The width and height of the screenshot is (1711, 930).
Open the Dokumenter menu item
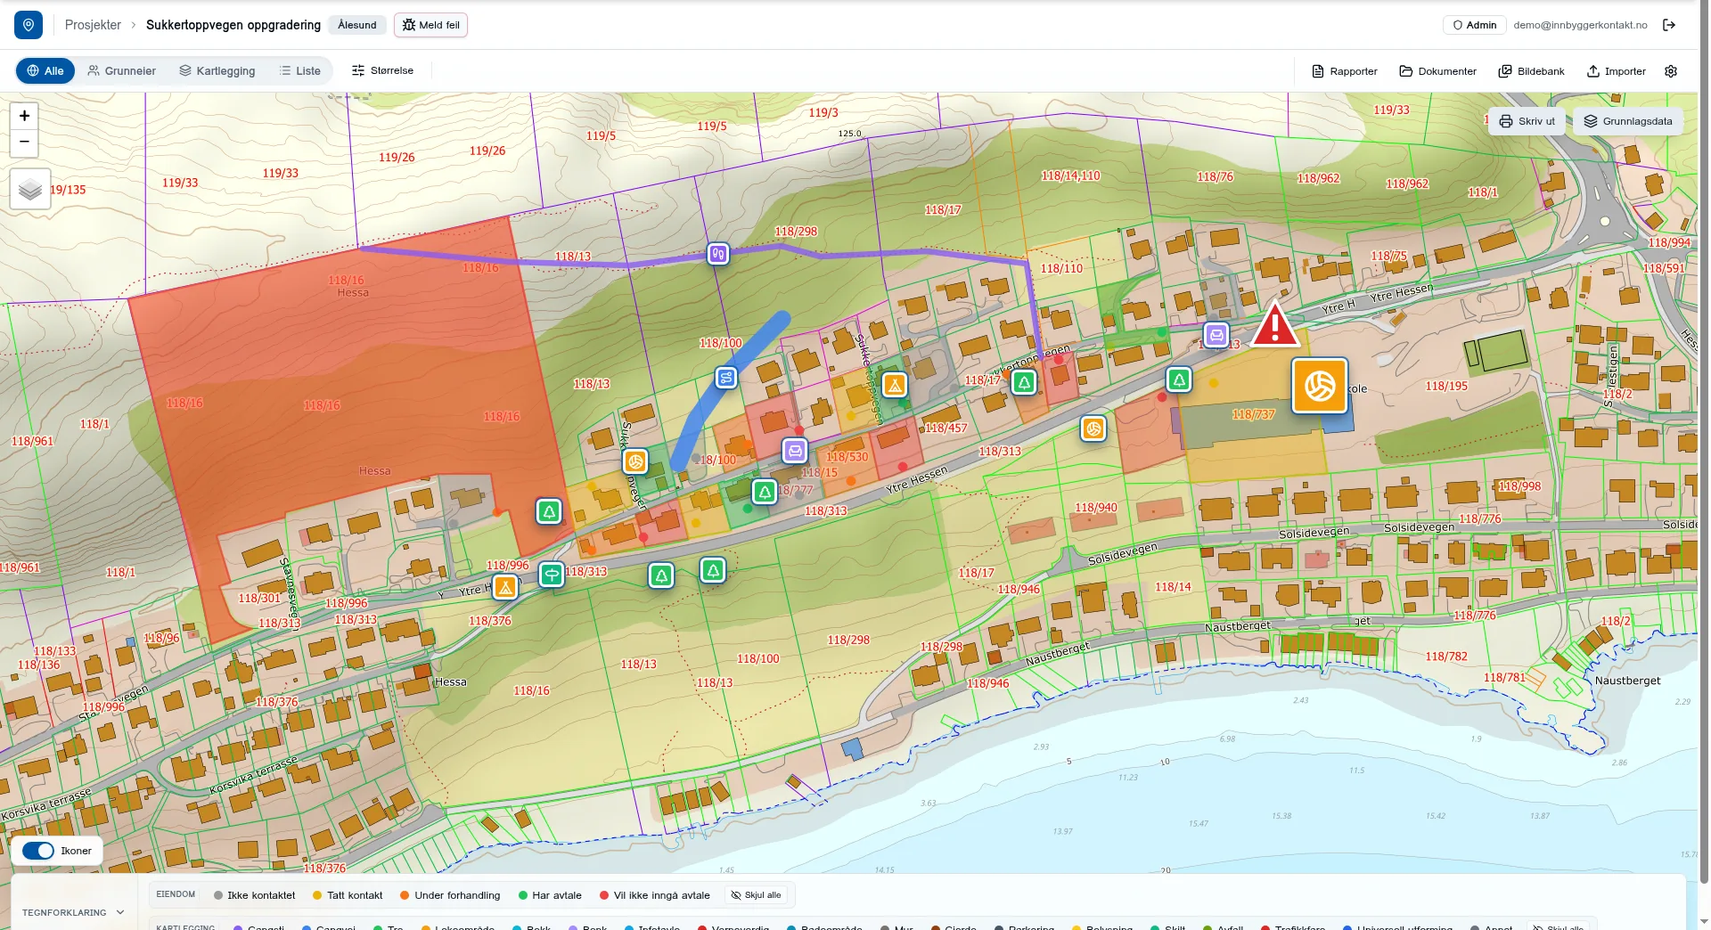point(1438,71)
